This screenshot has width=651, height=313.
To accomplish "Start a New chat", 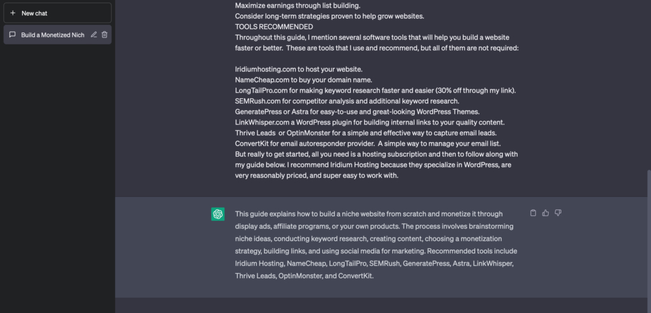I will [x=56, y=13].
